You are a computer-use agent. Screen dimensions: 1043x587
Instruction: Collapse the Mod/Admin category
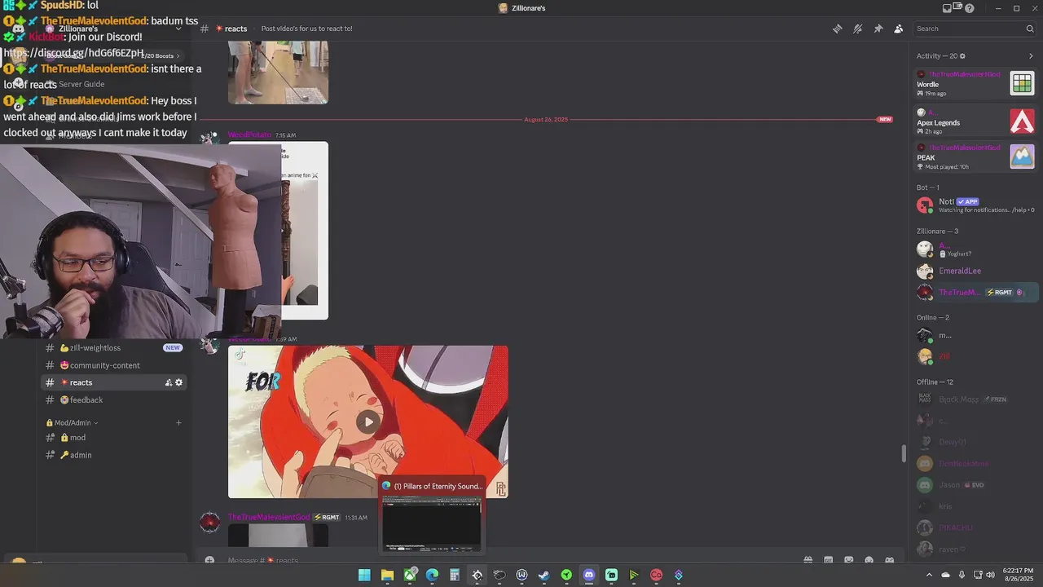click(x=72, y=422)
